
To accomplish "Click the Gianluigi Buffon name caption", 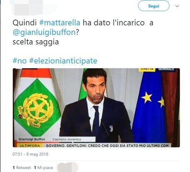I will 32,139.
